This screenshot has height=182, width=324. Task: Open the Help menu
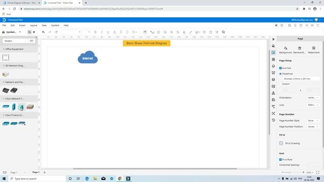(66, 25)
